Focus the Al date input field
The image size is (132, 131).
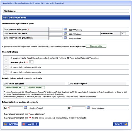(79, 108)
